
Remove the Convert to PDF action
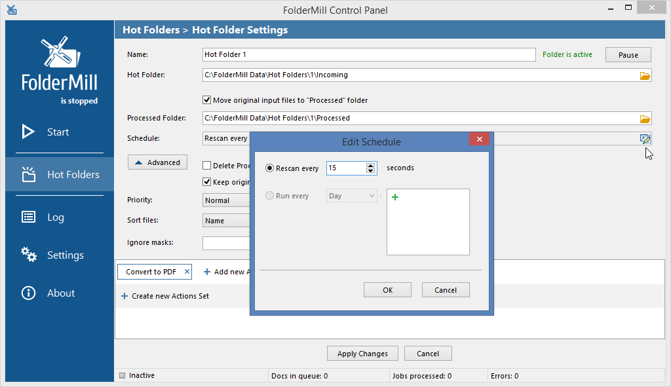pyautogui.click(x=187, y=271)
